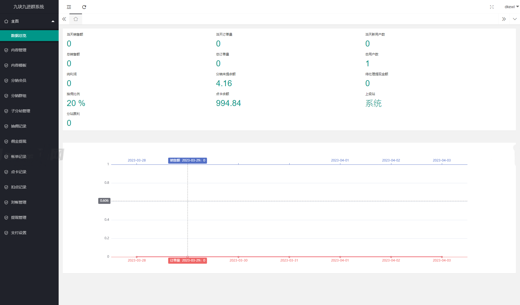
Task: Click the shield icon beside 分销会员
Action: point(6,80)
